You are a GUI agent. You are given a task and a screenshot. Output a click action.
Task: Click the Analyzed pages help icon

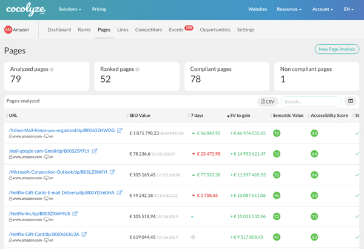52,69
